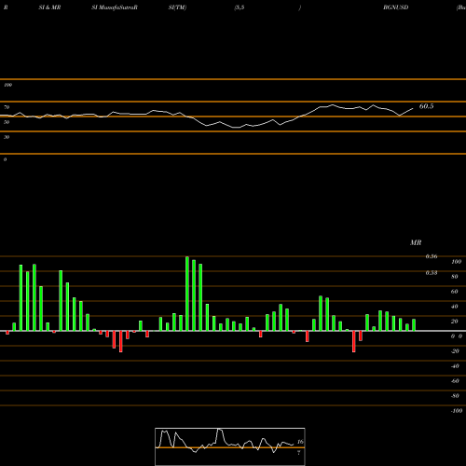Click the -40 label on MR axis
Viewport: 466px width, 466px height.
pos(455,366)
